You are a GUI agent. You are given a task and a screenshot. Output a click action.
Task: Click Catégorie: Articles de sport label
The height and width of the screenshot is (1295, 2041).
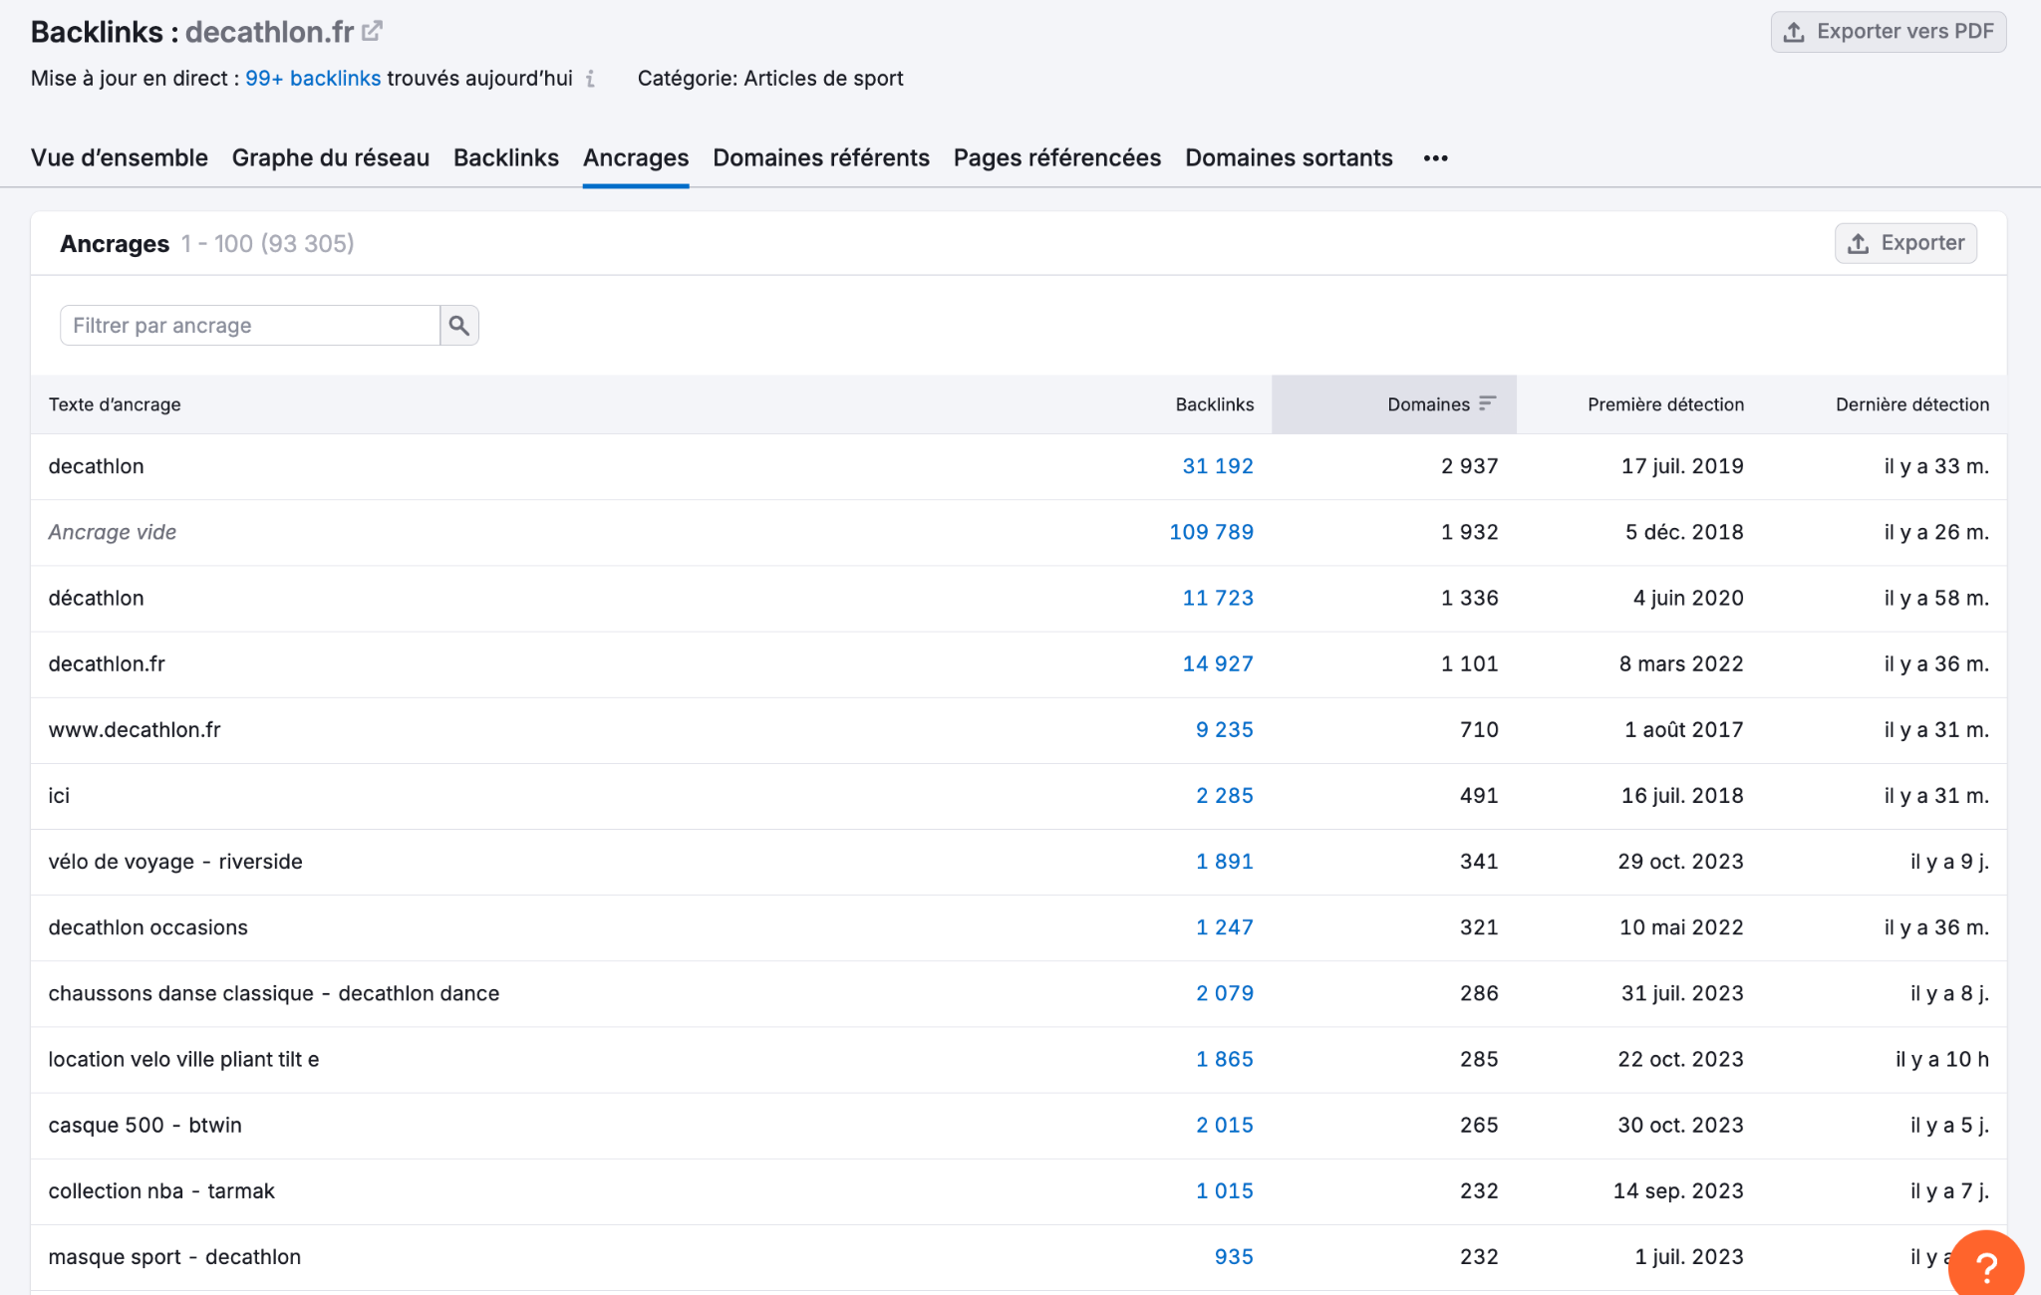[770, 79]
